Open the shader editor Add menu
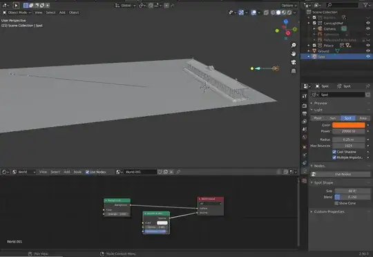 point(67,172)
